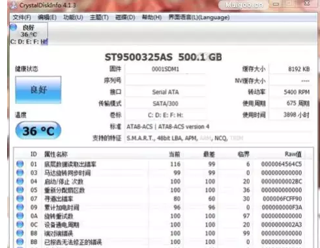Click status icon for attribute B8 row

tap(20, 233)
